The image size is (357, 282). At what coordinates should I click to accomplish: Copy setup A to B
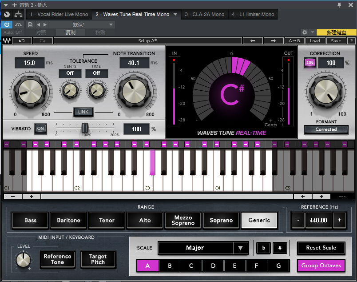click(x=294, y=41)
